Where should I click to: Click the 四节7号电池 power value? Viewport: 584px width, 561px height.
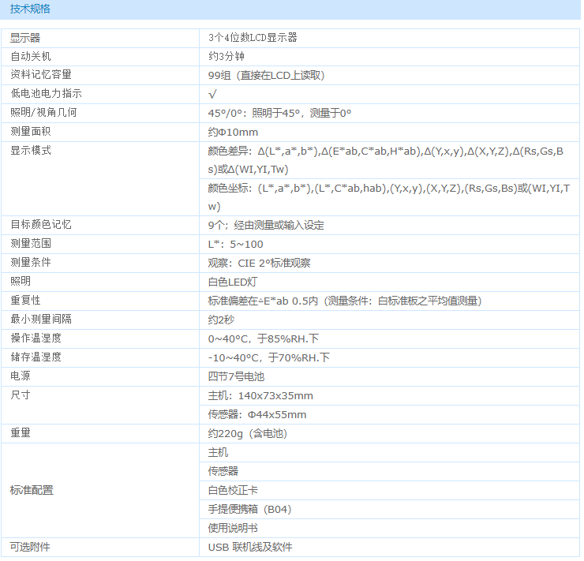pos(236,377)
